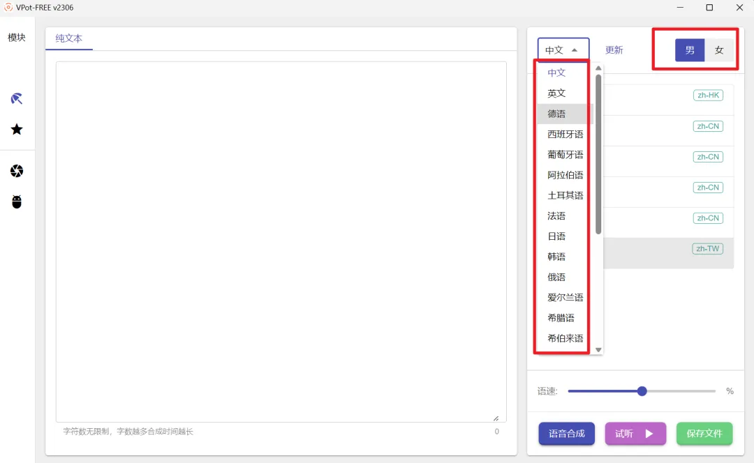Select female voice 女 toggle

(x=719, y=50)
